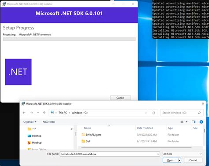This screenshot has height=166, width=209.
Task: Close the .NET SDK installer window
Action: click(133, 4)
